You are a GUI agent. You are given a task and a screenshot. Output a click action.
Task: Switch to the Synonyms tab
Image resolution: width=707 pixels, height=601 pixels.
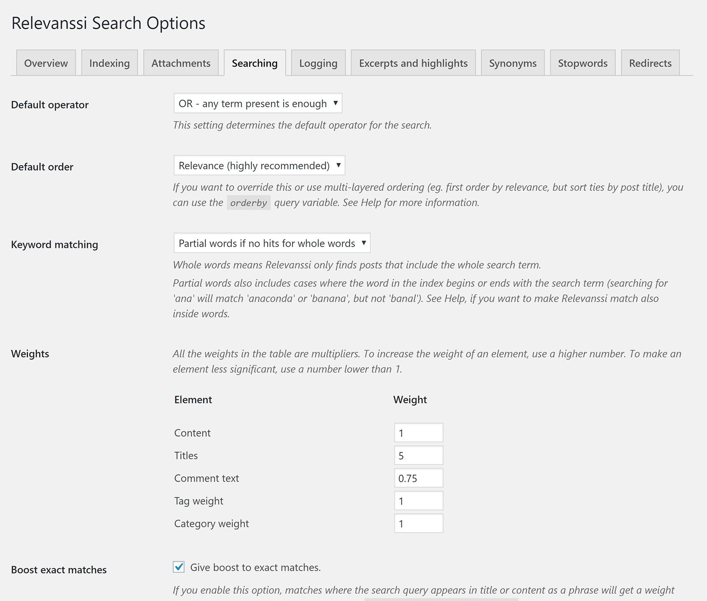(x=513, y=63)
